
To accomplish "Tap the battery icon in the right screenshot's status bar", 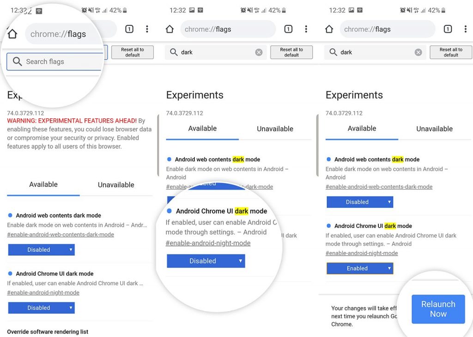I will coord(443,10).
